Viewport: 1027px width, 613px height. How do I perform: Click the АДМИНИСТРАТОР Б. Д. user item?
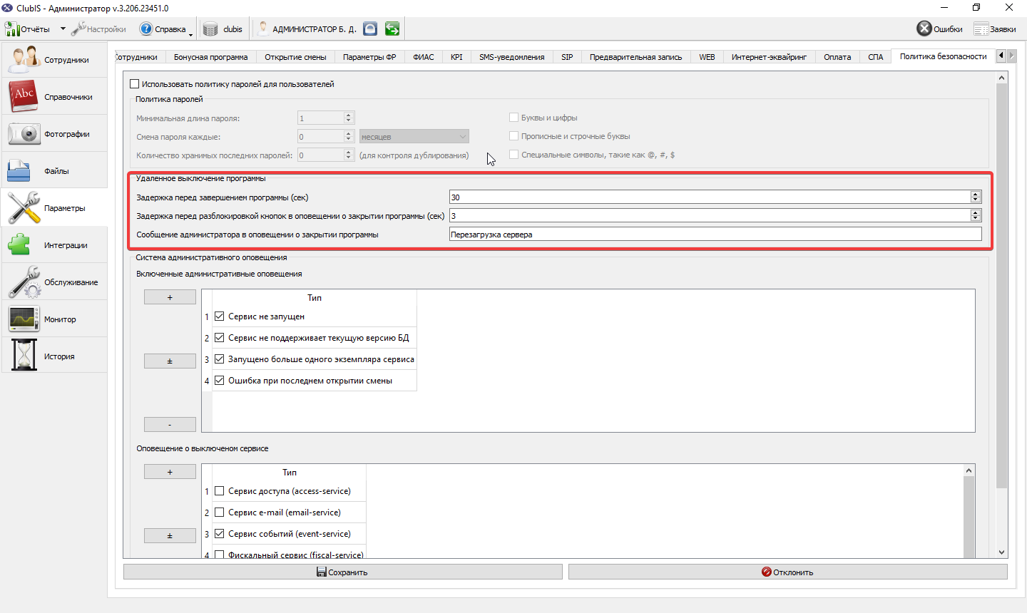(307, 29)
